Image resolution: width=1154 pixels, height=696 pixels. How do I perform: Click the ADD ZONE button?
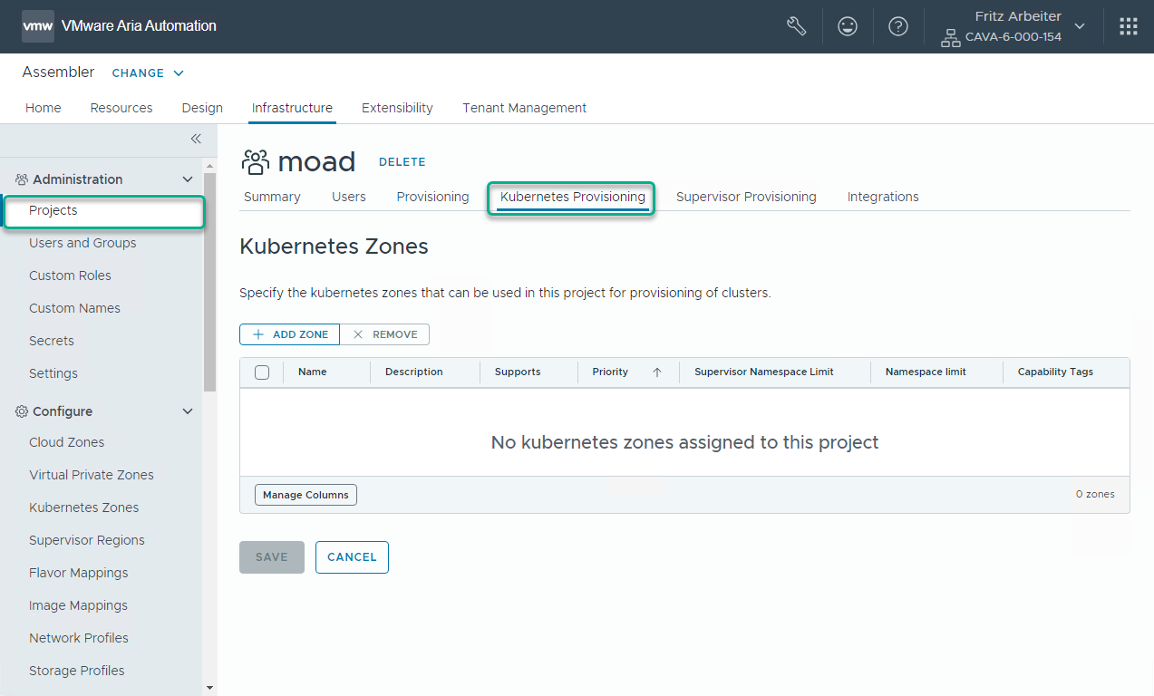coord(289,334)
